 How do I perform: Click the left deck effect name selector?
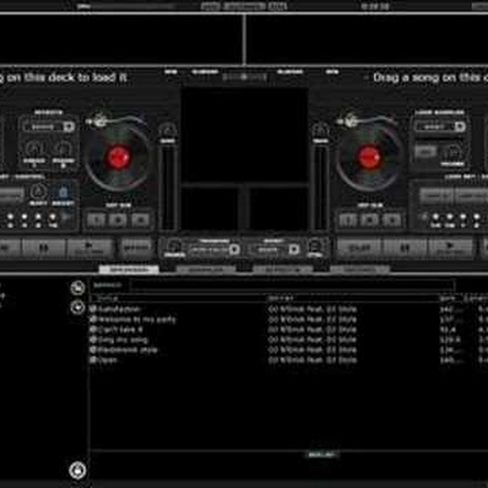43,127
